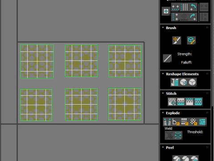This screenshot has width=214, height=161.
Task: Collapse the Brush rollout
Action: 163,28
